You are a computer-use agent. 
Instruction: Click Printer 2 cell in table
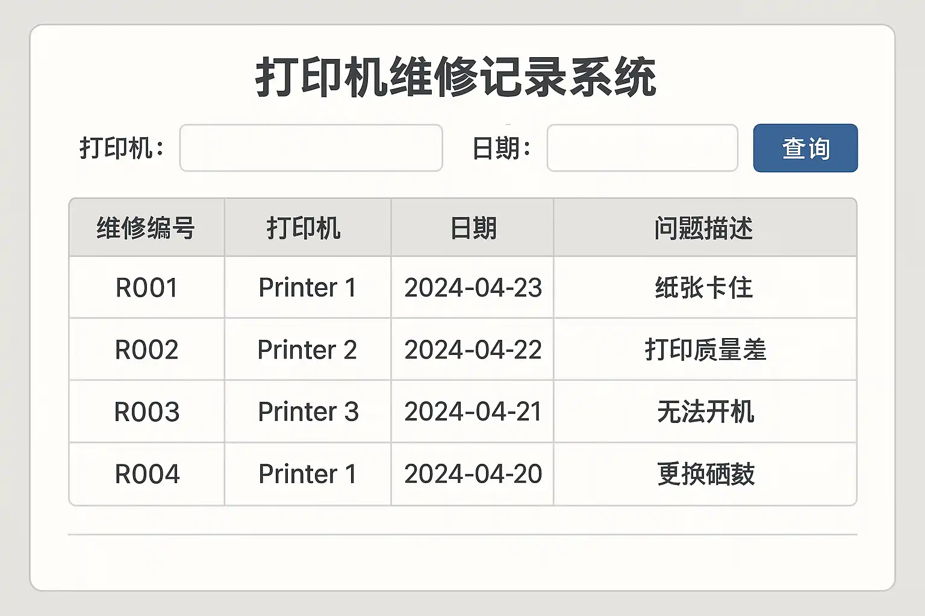click(307, 350)
